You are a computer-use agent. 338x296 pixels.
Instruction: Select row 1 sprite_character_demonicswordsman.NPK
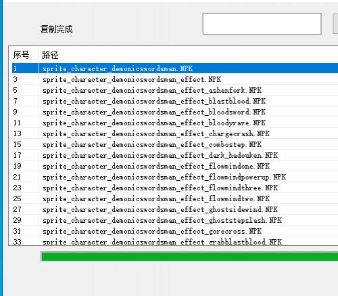[x=175, y=68]
